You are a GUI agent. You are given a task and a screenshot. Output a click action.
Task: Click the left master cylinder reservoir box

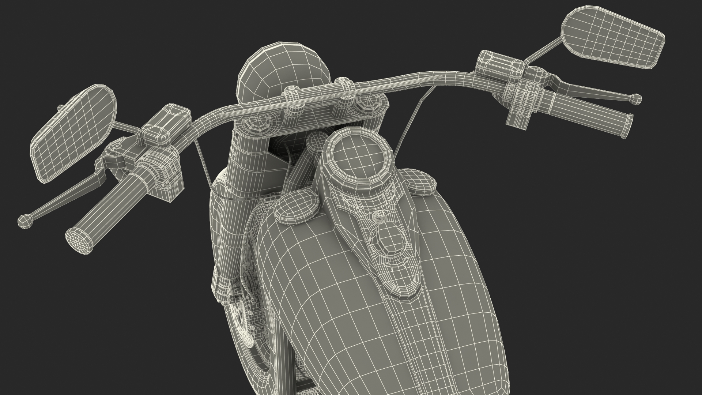coord(166,124)
